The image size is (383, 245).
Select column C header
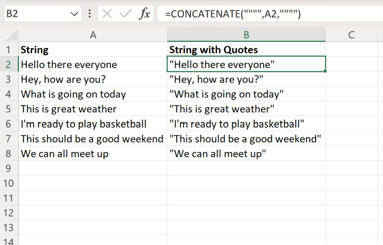tap(351, 34)
